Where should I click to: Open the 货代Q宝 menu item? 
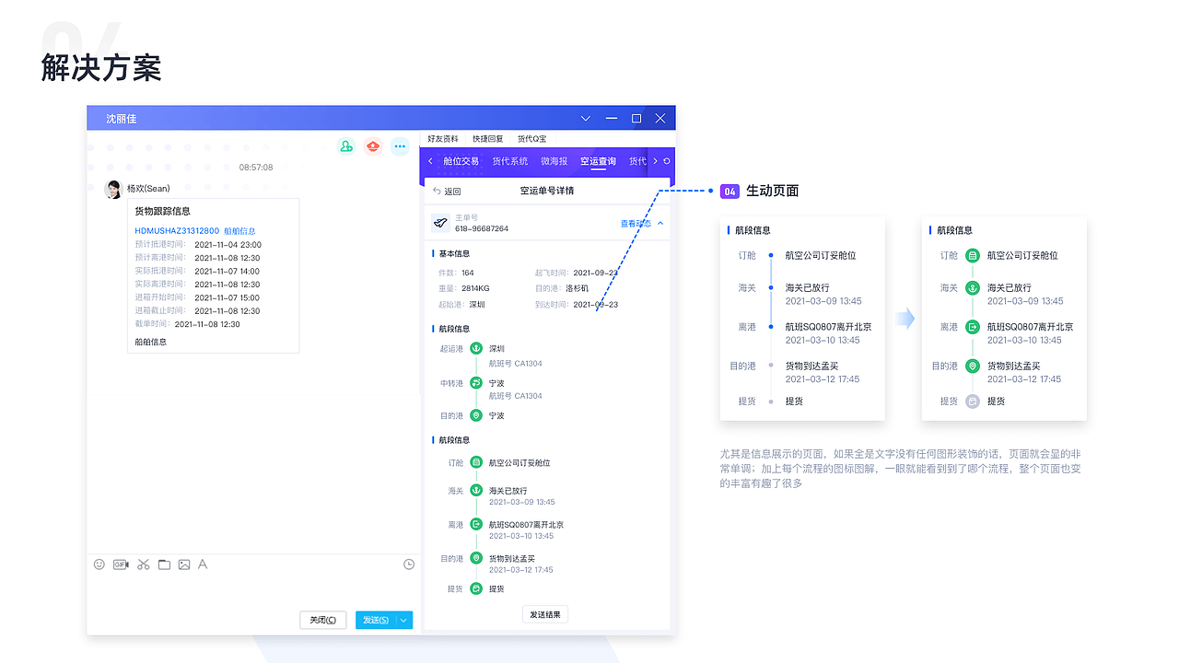tap(531, 139)
